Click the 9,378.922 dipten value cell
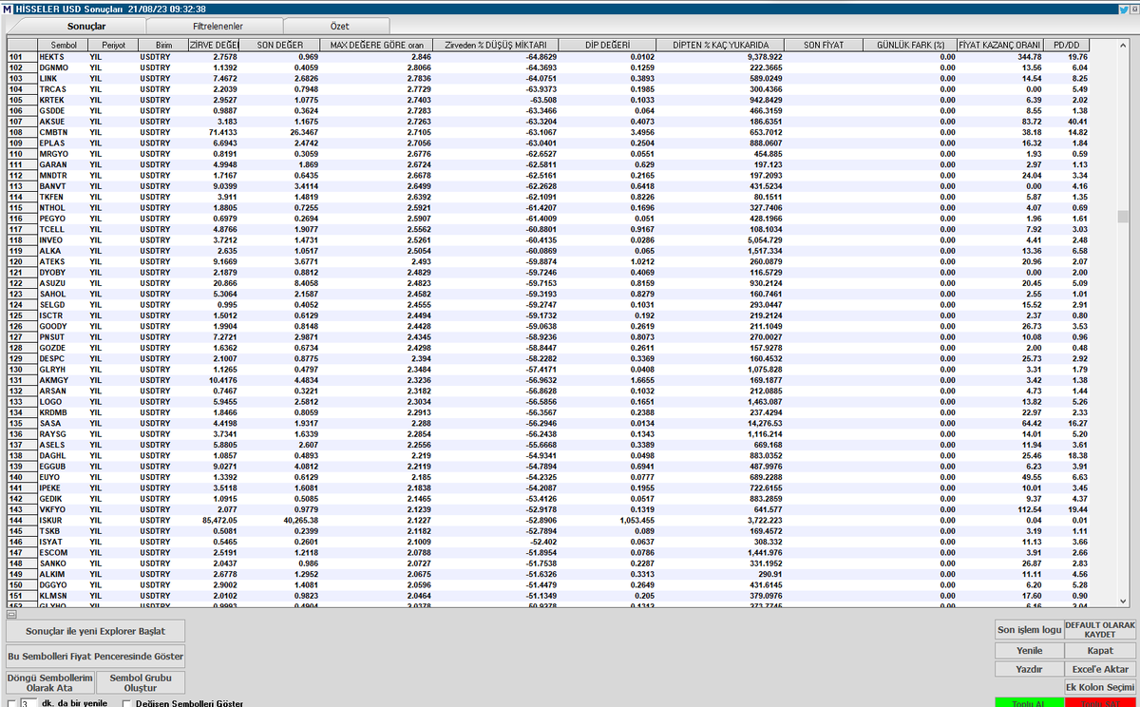 [x=719, y=57]
